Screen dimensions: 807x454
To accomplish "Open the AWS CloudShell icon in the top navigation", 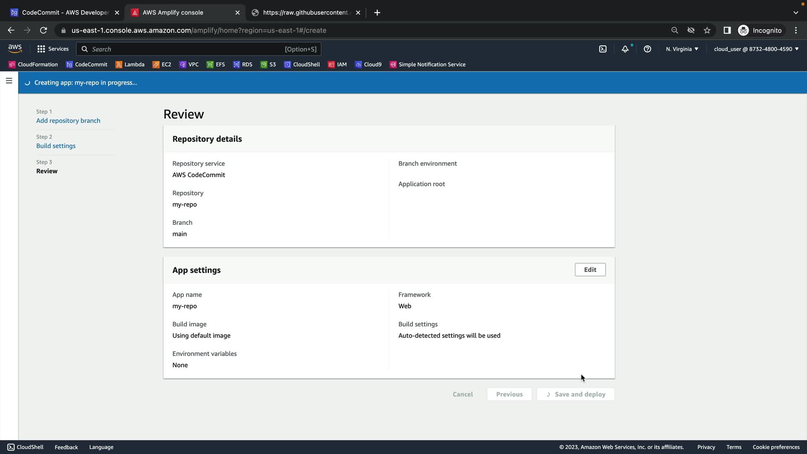I will pos(603,49).
